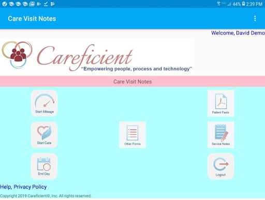Open the Patient Facts PDF icon
Image resolution: width=265 pixels, height=200 pixels.
[221, 103]
